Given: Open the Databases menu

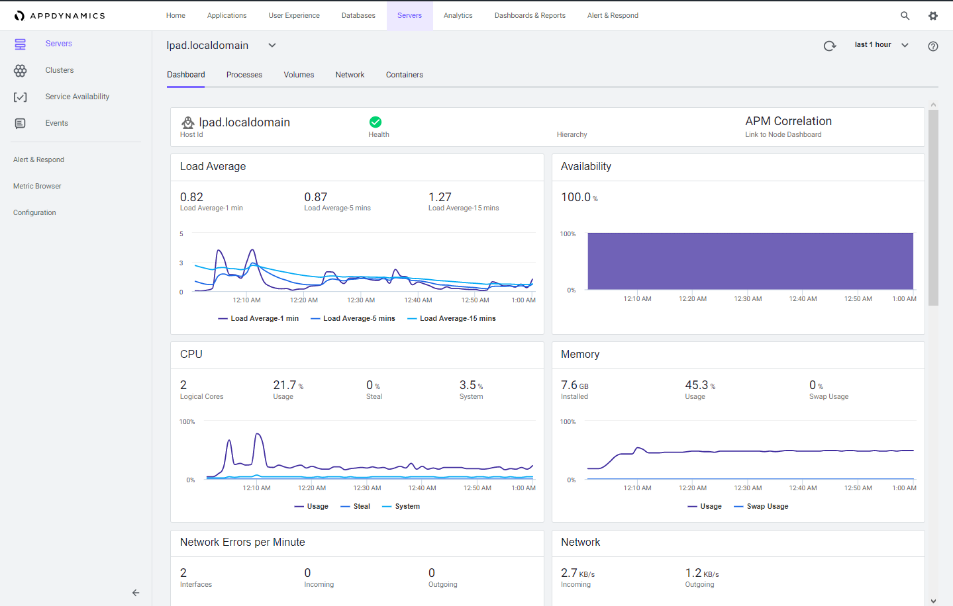Looking at the screenshot, I should pos(358,16).
